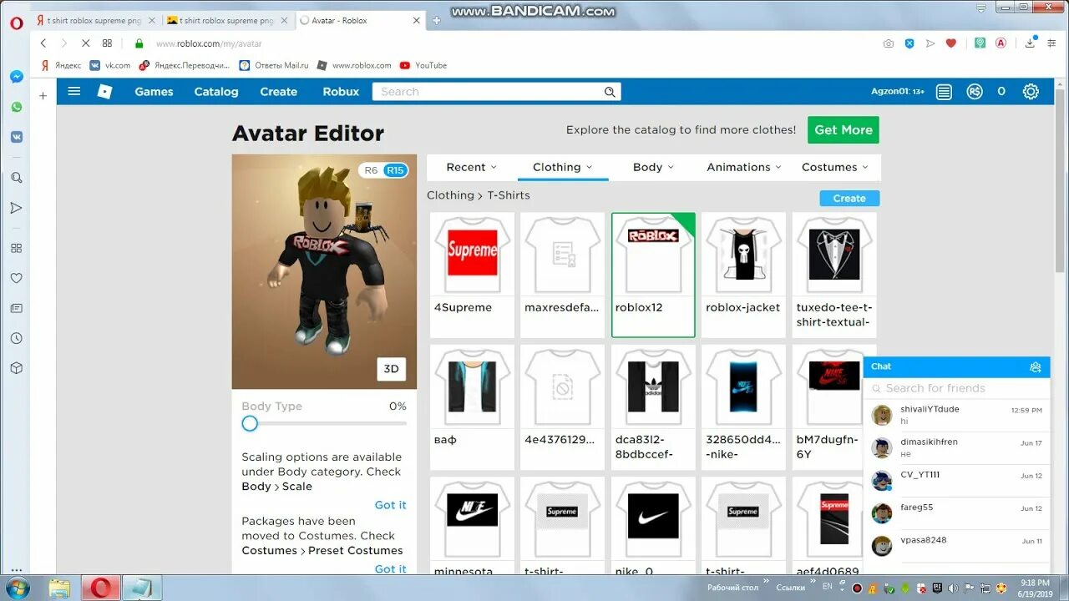Expand the Animations dropdown tab

click(x=744, y=167)
